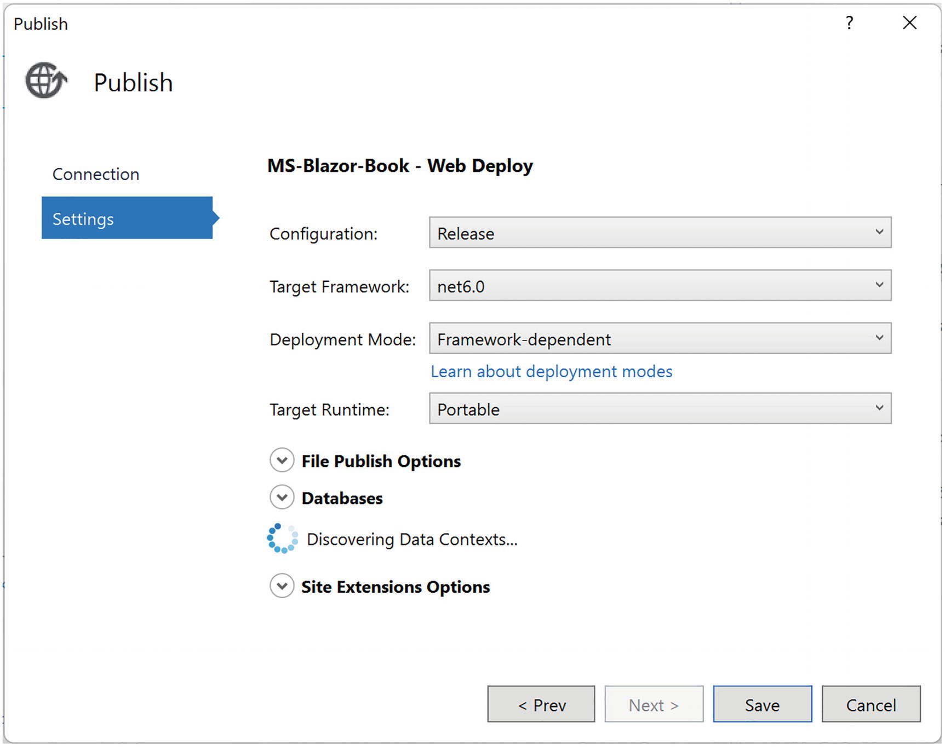Click the globe Publish icon in header
This screenshot has width=945, height=747.
(x=46, y=80)
